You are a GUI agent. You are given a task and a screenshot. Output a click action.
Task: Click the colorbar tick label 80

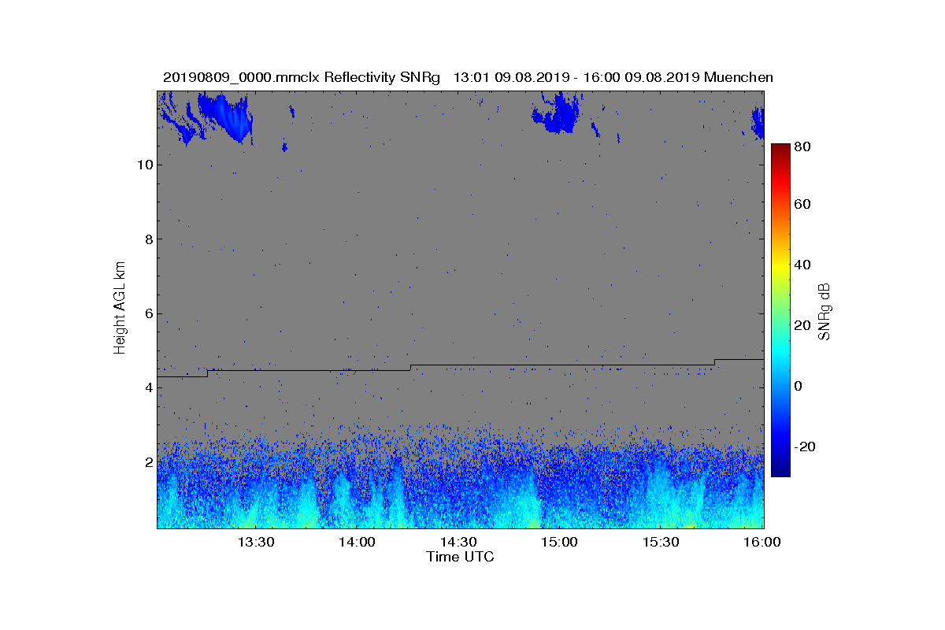pyautogui.click(x=803, y=146)
